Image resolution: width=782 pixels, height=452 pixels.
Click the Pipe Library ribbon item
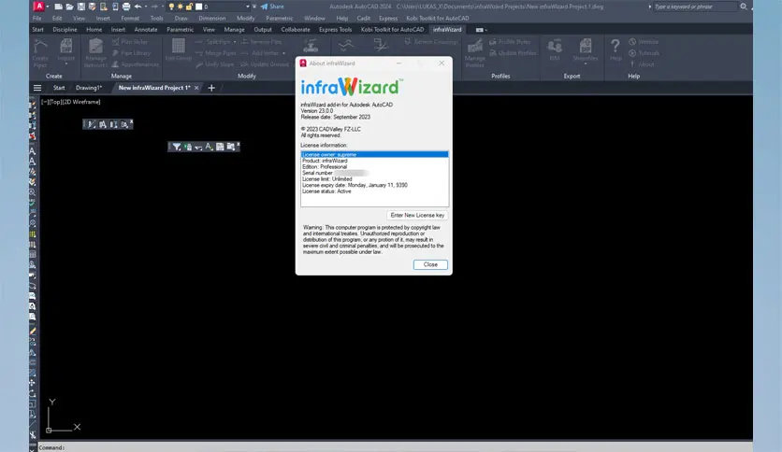point(132,53)
